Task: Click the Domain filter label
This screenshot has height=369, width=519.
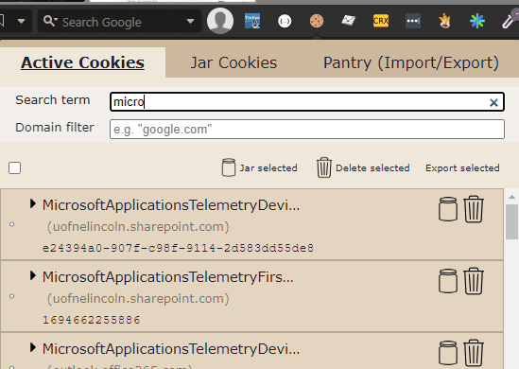Action: pyautogui.click(x=55, y=127)
